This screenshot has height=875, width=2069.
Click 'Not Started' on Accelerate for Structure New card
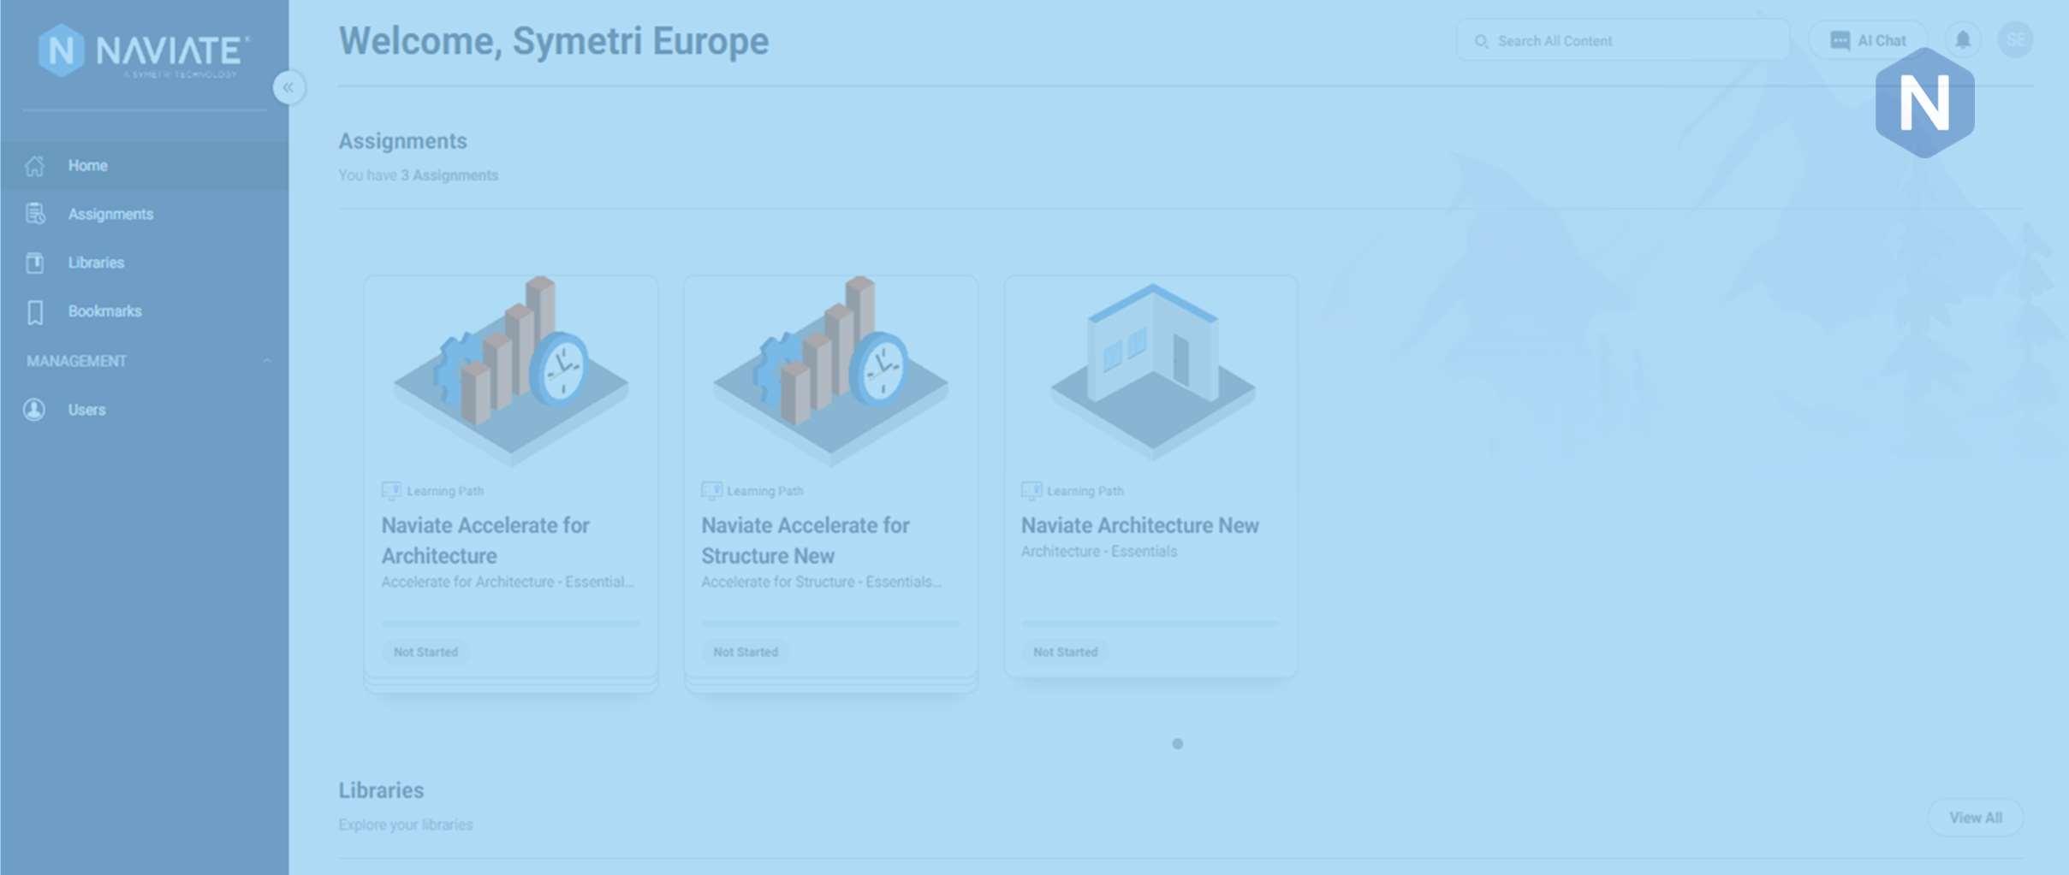(746, 652)
